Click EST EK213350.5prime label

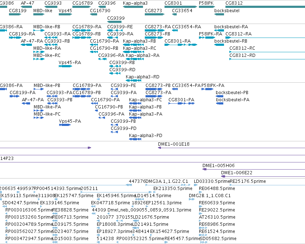pos(173,188)
